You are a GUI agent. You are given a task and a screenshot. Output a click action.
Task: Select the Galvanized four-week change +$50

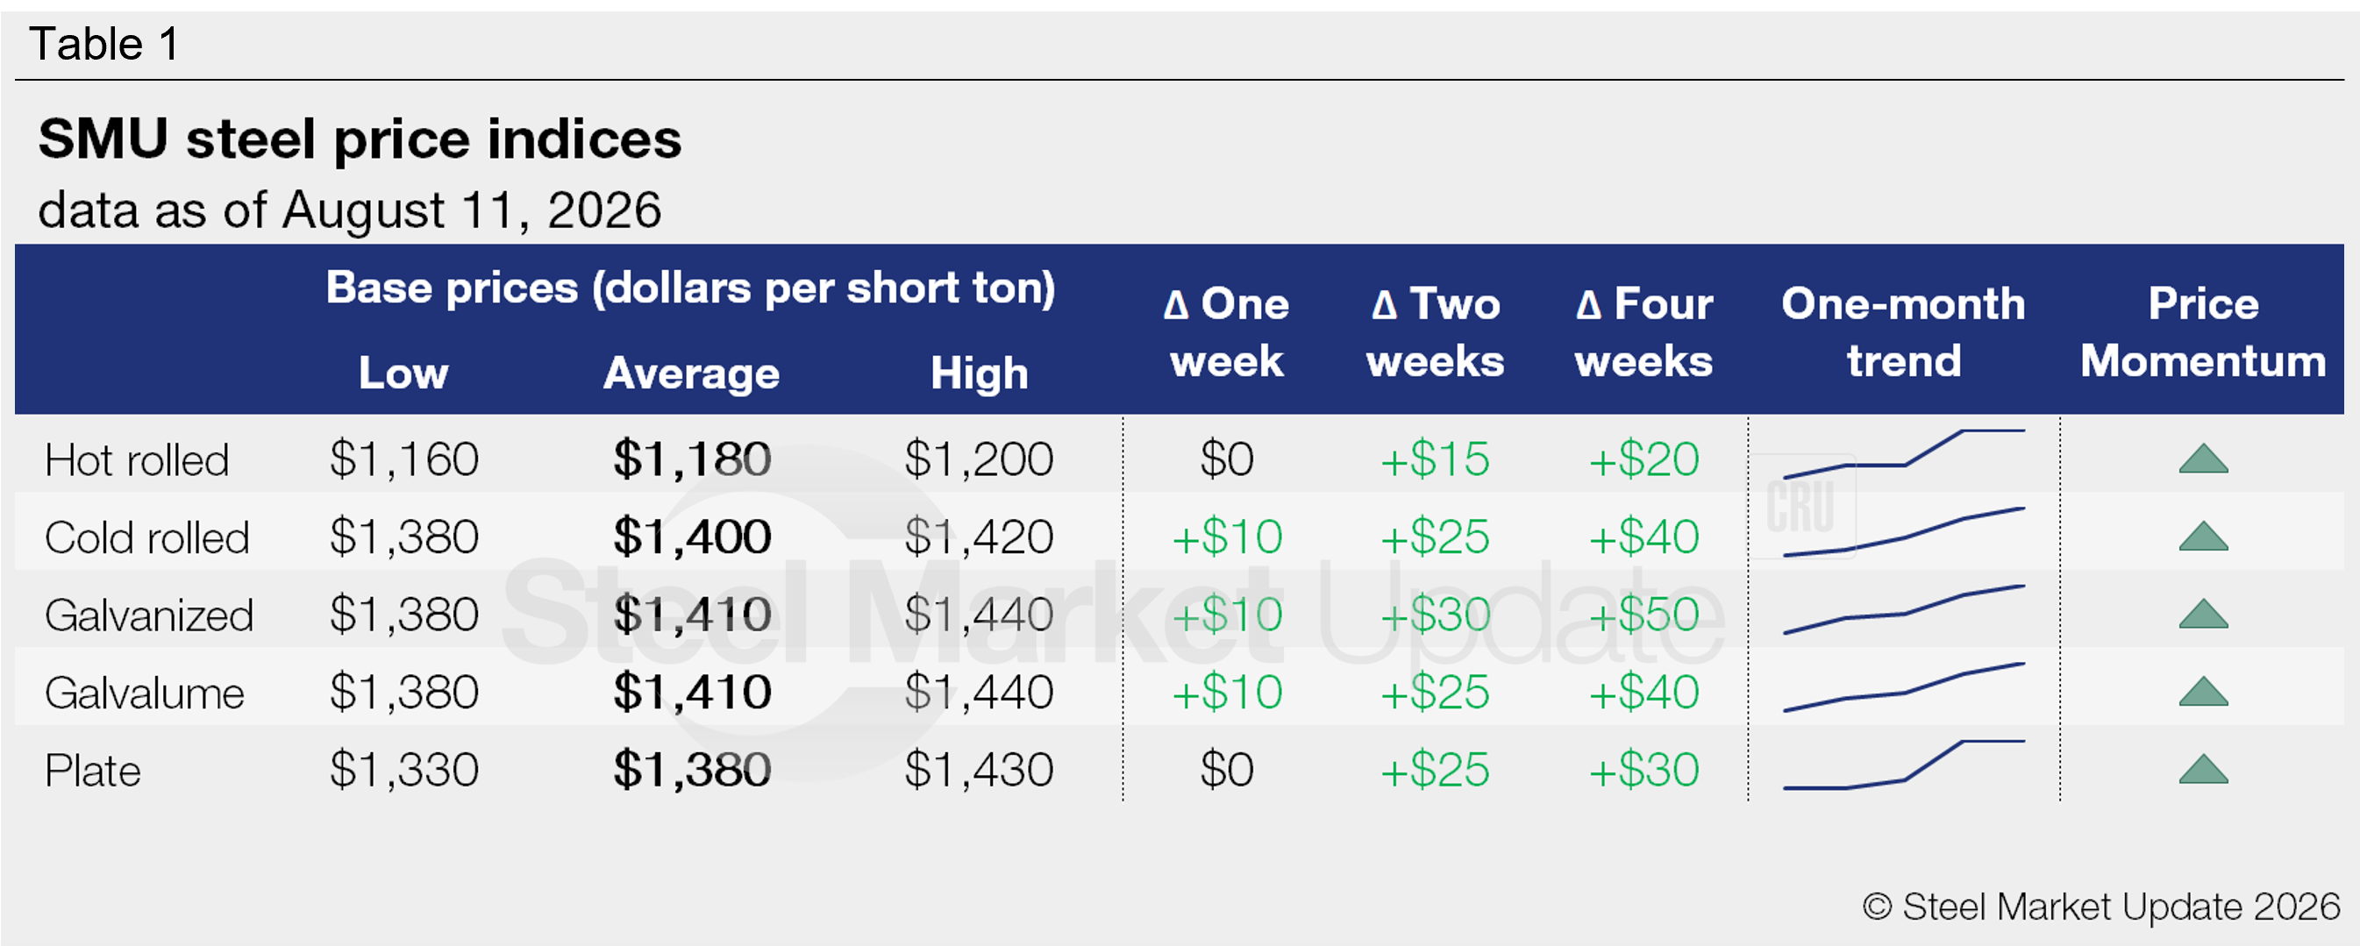coord(1643,615)
